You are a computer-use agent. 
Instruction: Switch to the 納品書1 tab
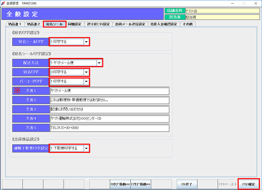click(15, 24)
